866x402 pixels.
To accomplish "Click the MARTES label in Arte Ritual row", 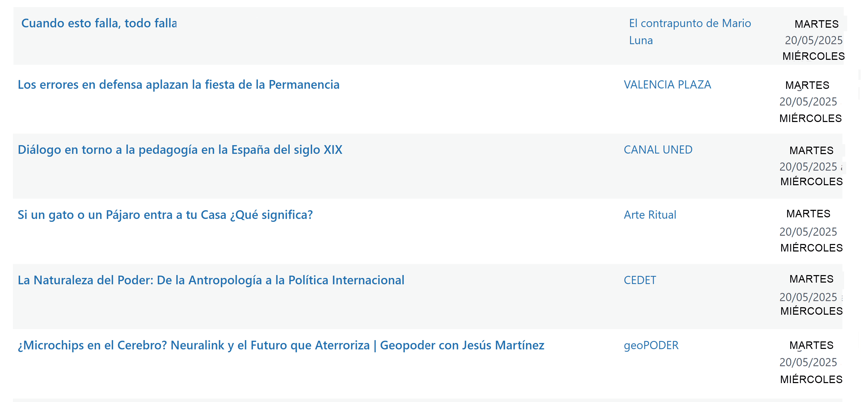I will click(x=808, y=214).
